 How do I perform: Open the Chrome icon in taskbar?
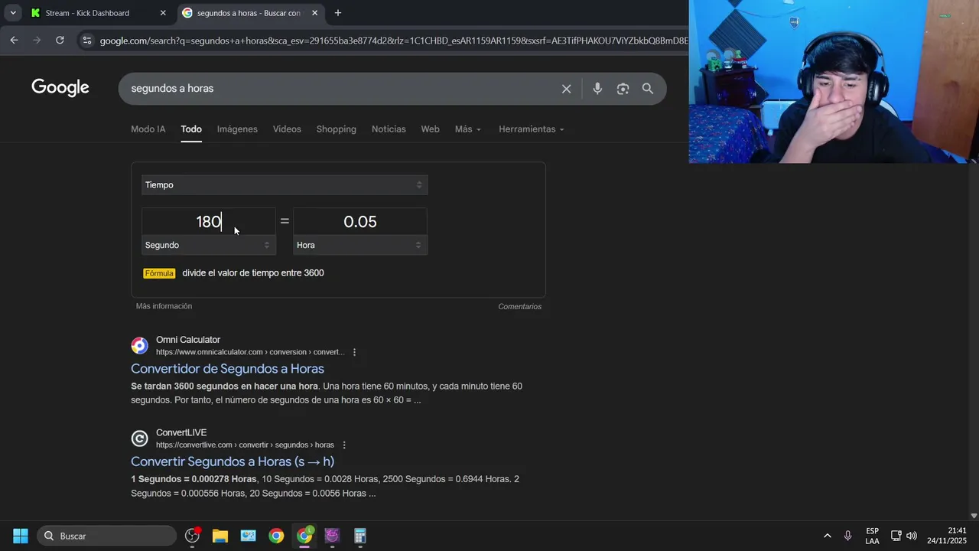pyautogui.click(x=276, y=536)
